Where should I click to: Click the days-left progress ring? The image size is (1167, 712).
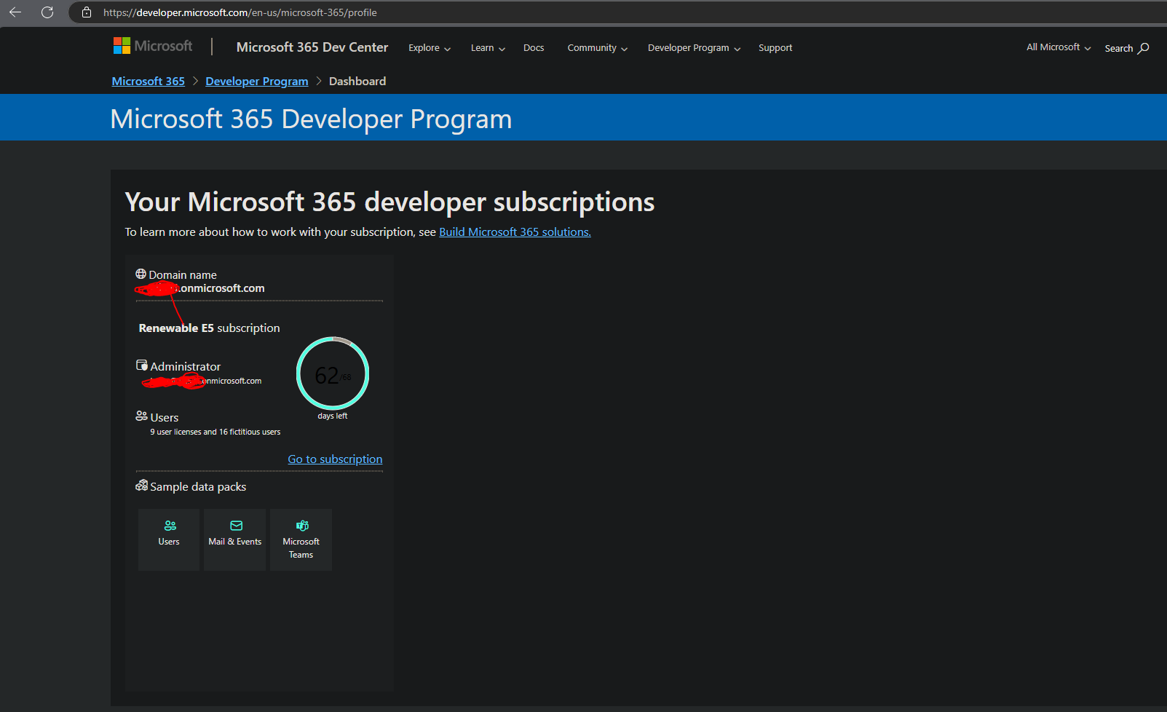point(333,374)
